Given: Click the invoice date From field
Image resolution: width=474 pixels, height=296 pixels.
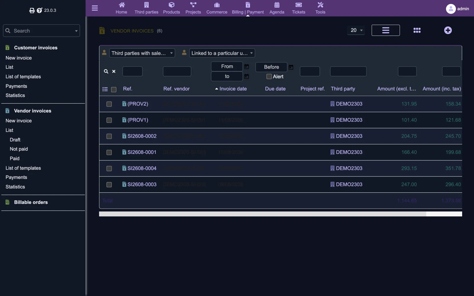Looking at the screenshot, I should click(x=227, y=67).
